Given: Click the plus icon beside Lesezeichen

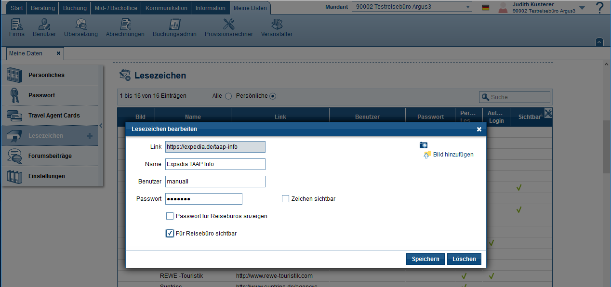Looking at the screenshot, I should (89, 136).
